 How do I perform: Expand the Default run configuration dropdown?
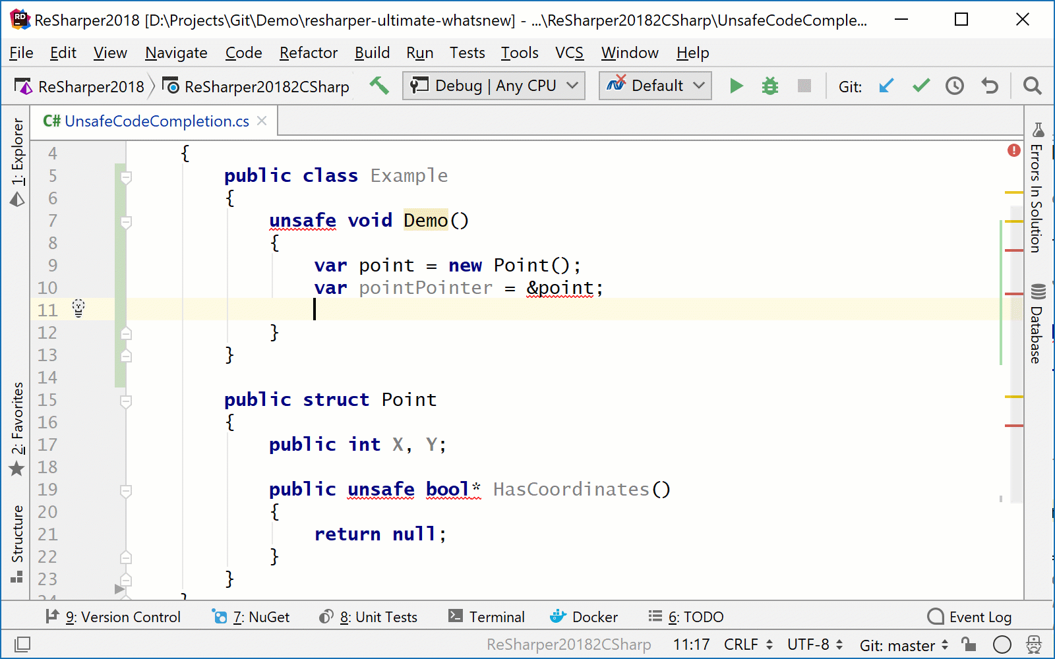point(655,86)
